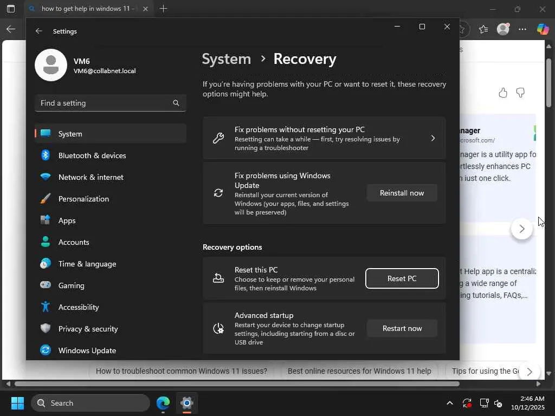
Task: Click next arrow on Edge carousel card
Action: pos(522,229)
